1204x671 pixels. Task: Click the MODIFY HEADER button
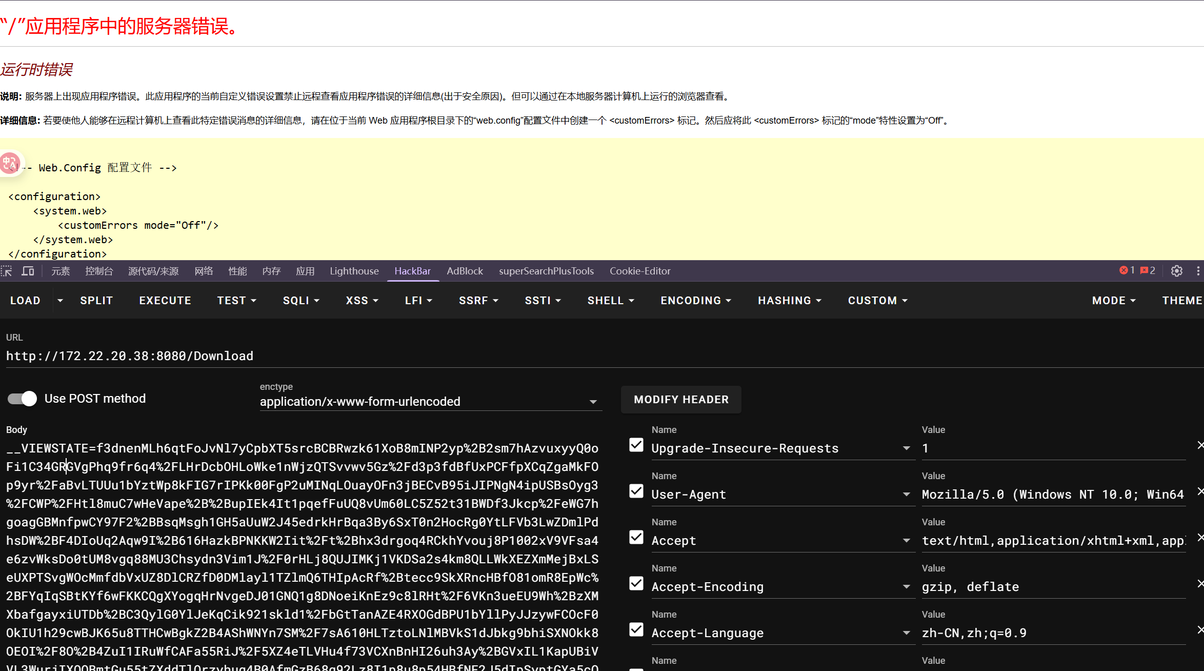681,400
